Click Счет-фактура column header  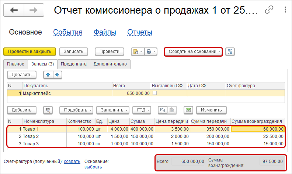click(x=255, y=86)
